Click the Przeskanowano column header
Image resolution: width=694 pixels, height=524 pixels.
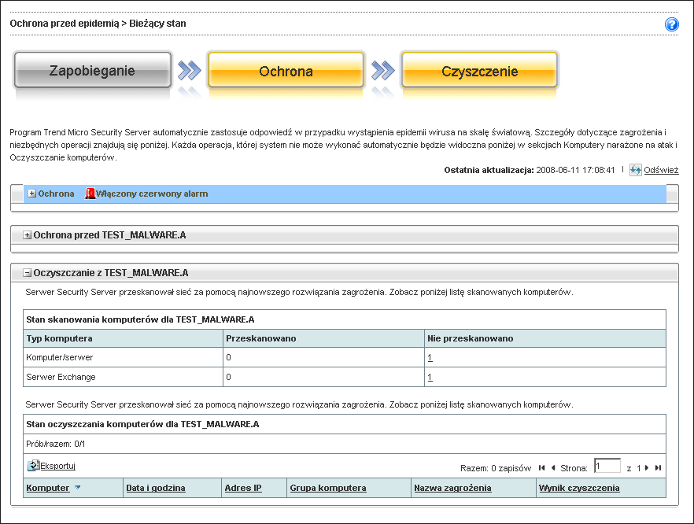(x=261, y=338)
